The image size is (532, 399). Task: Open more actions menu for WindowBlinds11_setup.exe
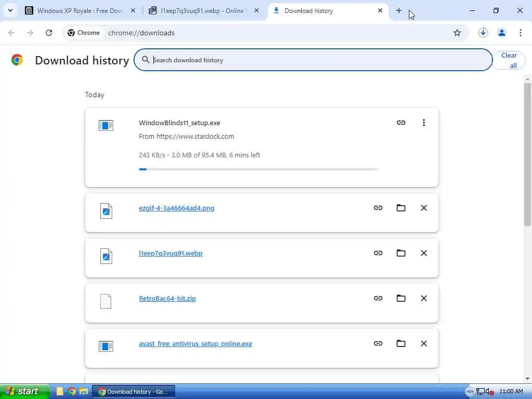(423, 123)
